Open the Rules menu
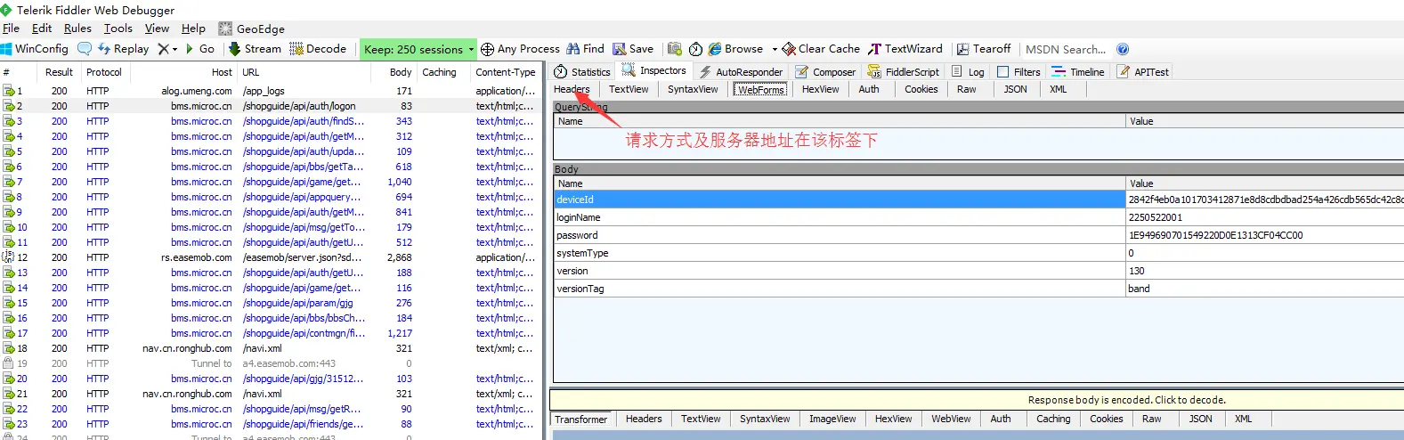Viewport: 1404px width, 440px height. click(77, 29)
